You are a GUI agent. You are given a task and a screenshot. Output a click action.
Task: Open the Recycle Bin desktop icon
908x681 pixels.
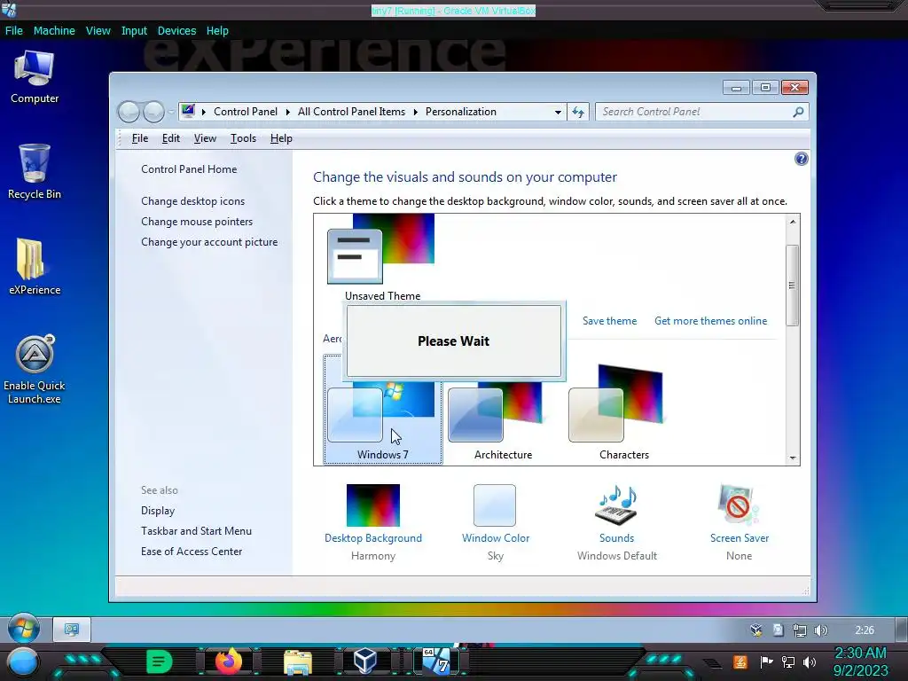(35, 172)
